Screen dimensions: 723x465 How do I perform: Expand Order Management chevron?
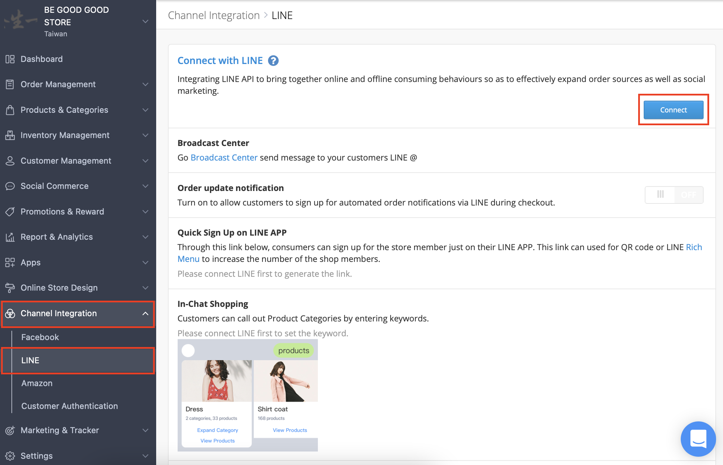[145, 84]
